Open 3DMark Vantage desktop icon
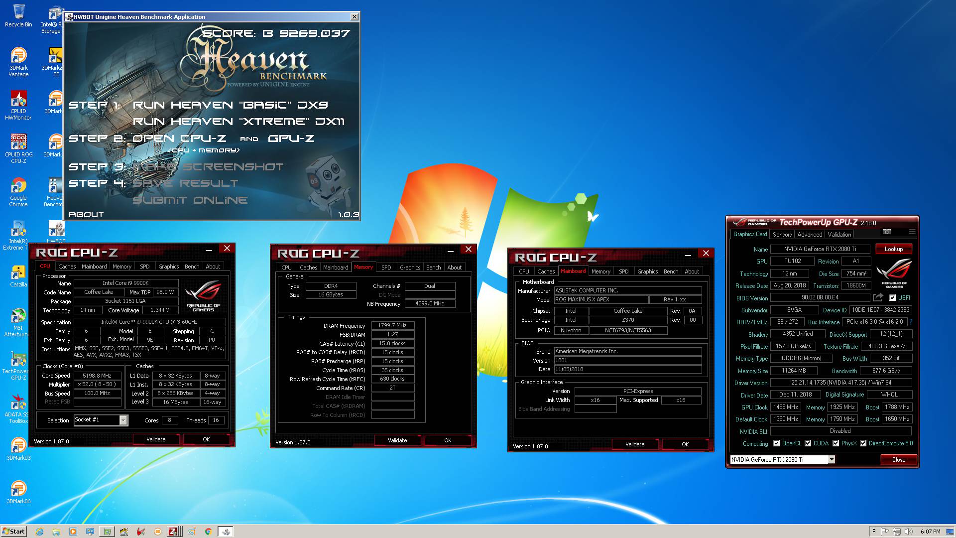The width and height of the screenshot is (956, 538). 18,62
